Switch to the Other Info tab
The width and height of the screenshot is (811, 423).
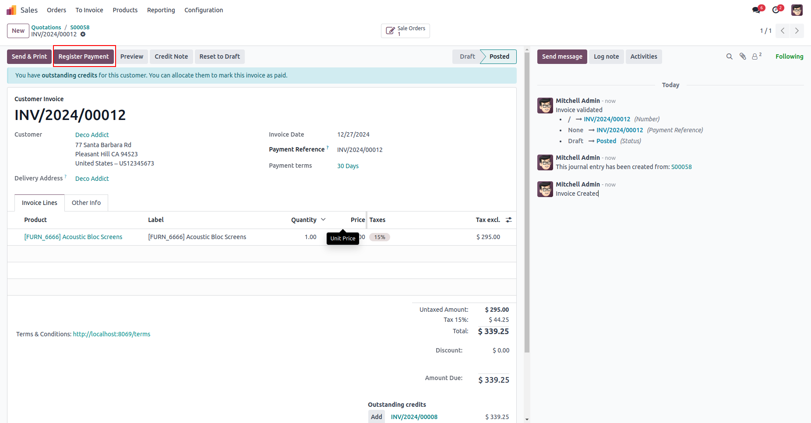(86, 203)
